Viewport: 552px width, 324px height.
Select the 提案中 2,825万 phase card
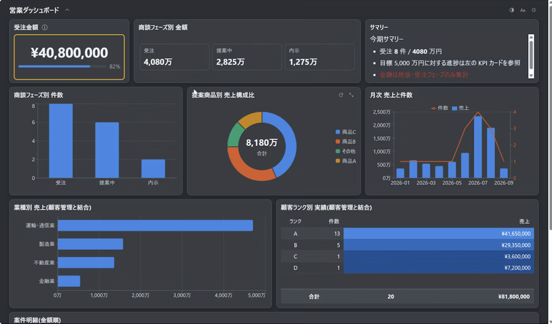click(x=247, y=57)
